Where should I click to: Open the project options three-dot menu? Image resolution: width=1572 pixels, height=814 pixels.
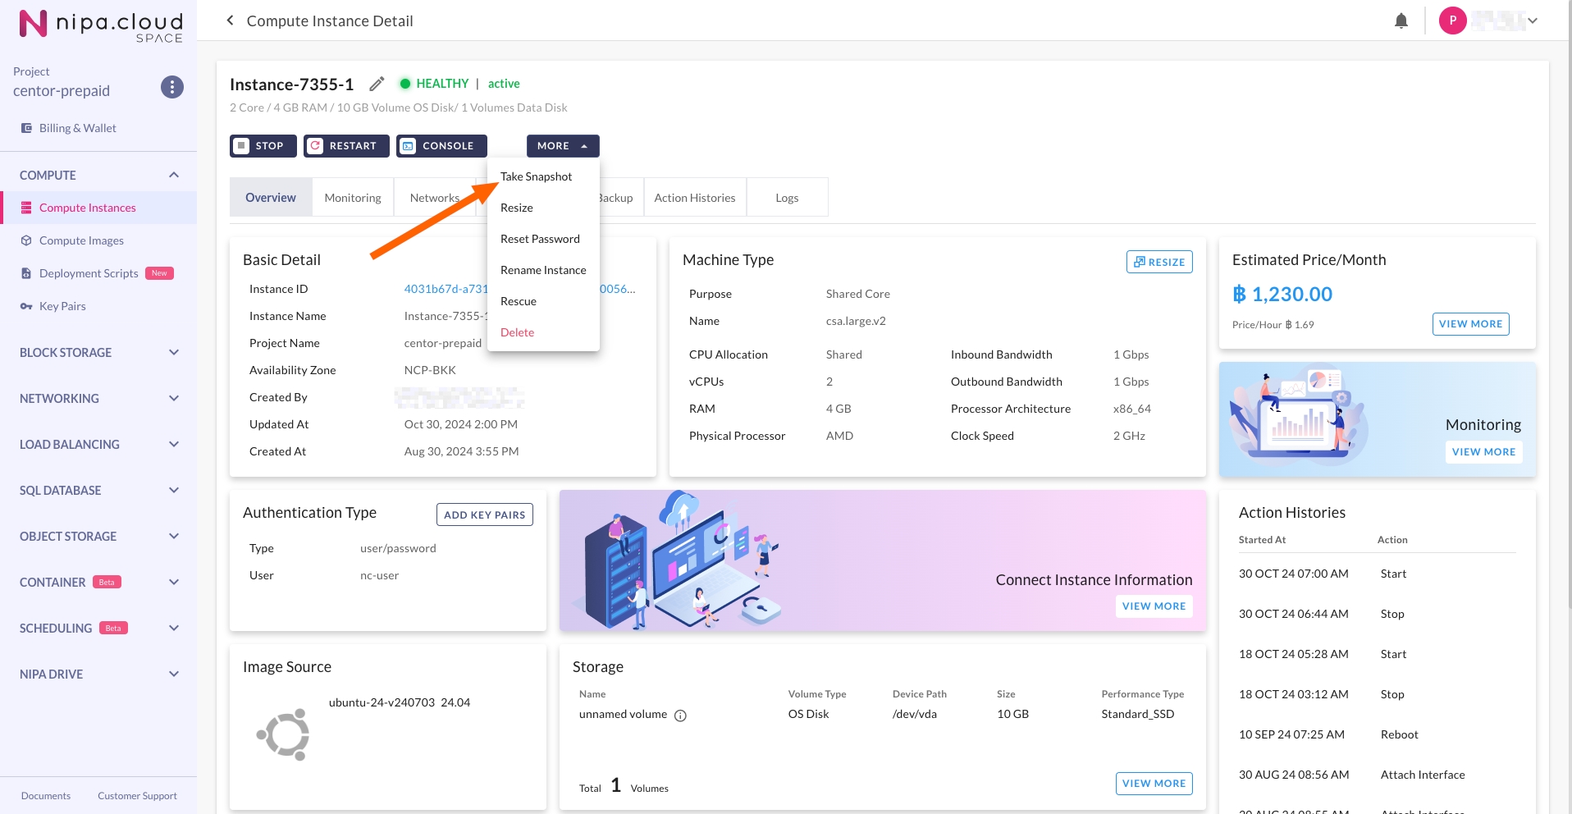pyautogui.click(x=171, y=87)
